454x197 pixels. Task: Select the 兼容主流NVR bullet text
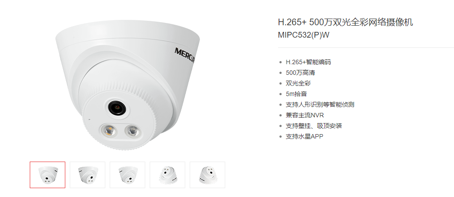pyautogui.click(x=305, y=116)
